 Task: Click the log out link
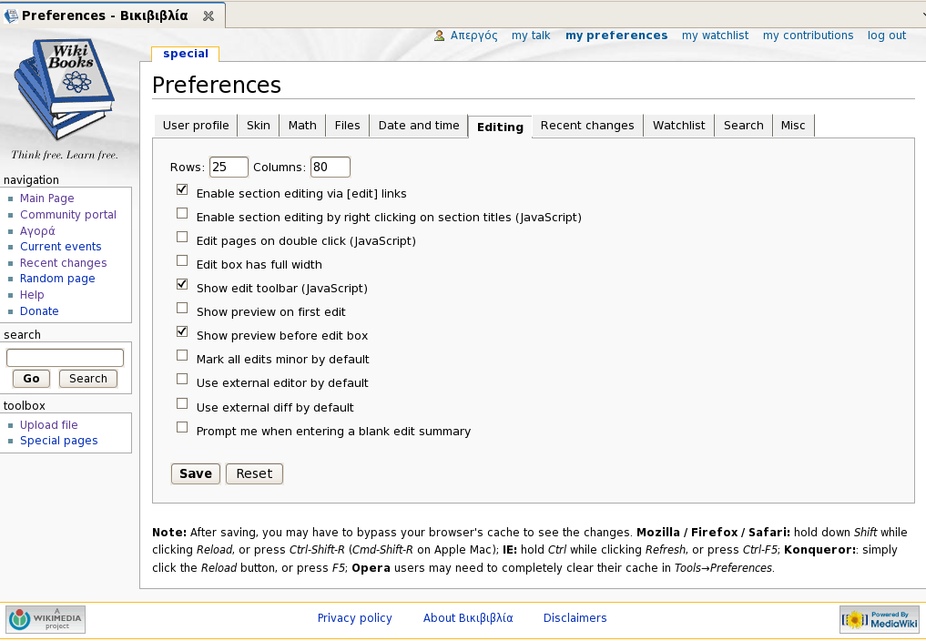[x=887, y=36]
